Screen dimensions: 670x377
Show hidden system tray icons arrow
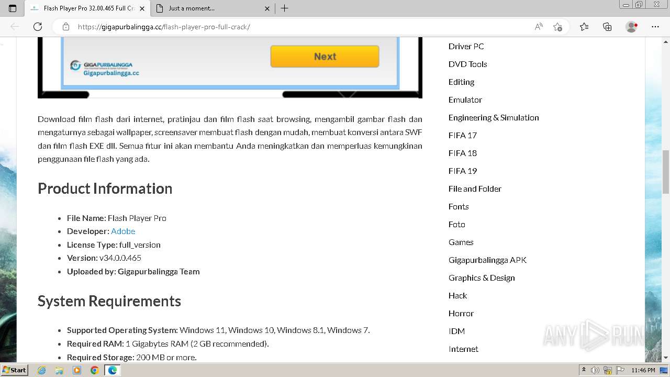tap(584, 370)
